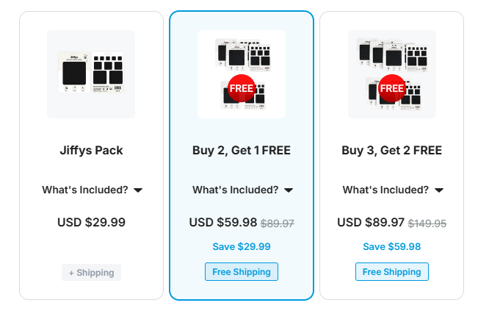Screen dimensions: 478x311
Task: Click the Jiffys Pack product image
Action: coord(91,74)
